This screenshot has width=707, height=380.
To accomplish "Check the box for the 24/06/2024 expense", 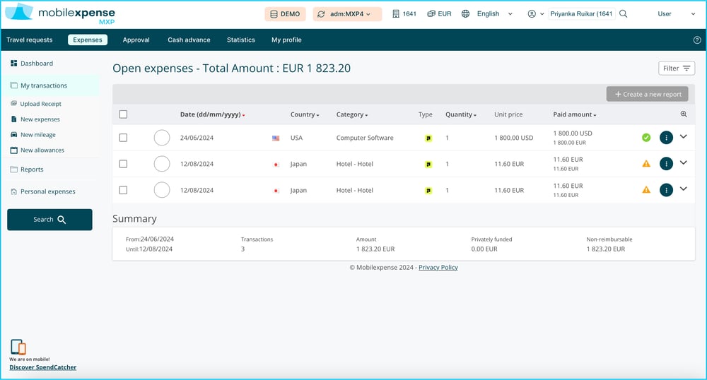I will point(124,138).
